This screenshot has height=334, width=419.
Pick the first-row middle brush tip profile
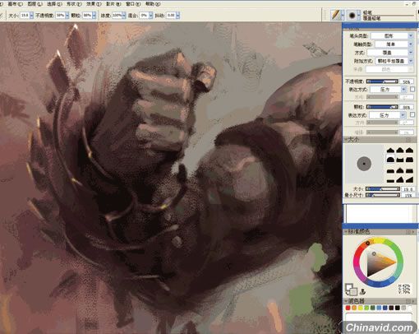[x=400, y=150]
